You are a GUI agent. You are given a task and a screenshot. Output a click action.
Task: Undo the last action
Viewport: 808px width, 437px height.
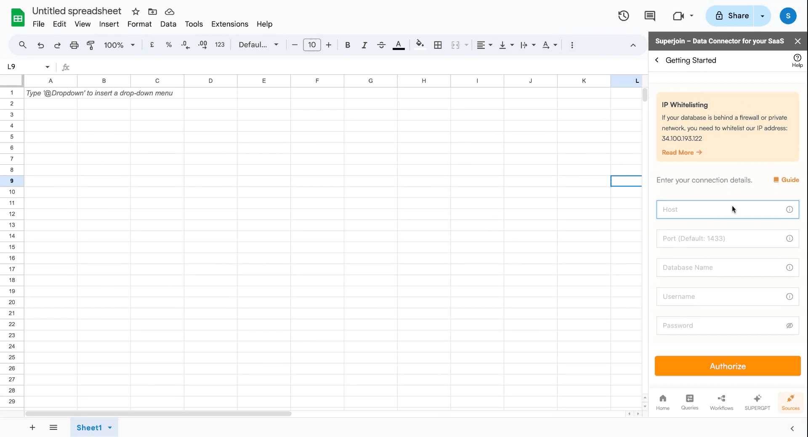click(x=40, y=45)
